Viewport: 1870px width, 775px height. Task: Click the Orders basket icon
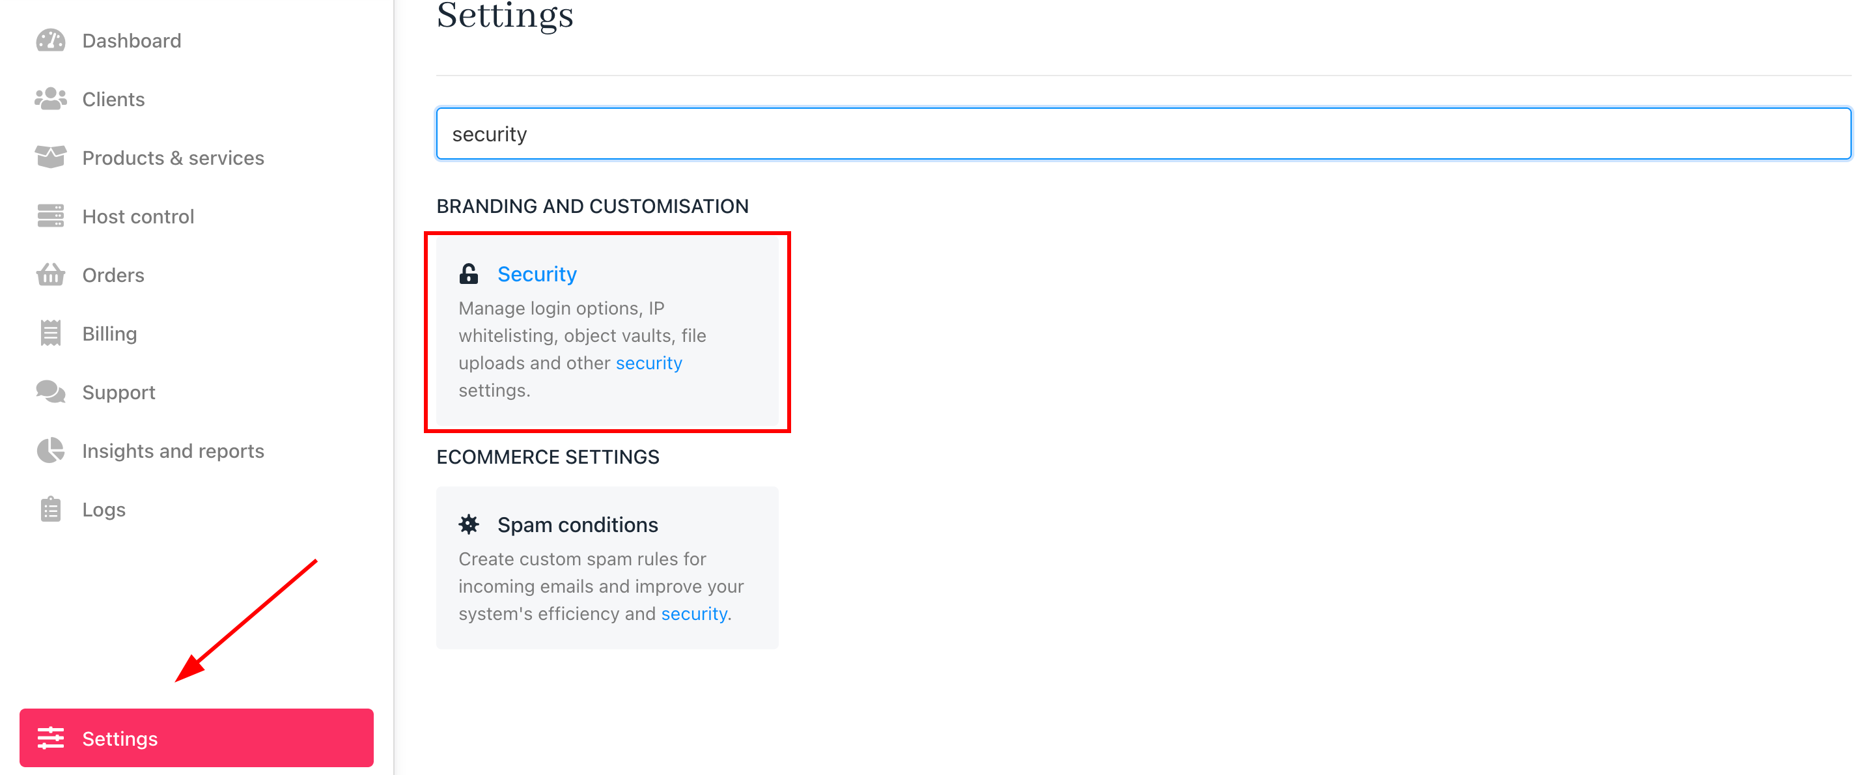pos(51,275)
